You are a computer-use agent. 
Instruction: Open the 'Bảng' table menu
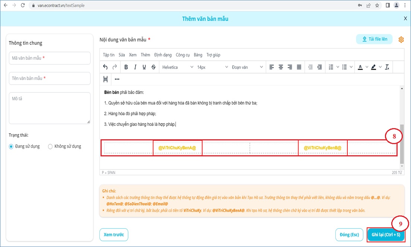pos(198,55)
